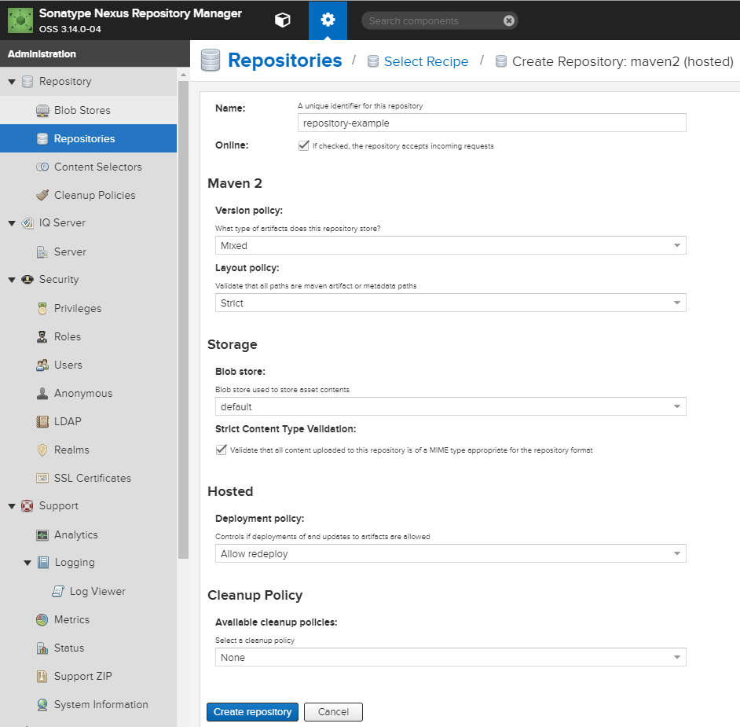Toggle Strict Content Type Validation checkbox

221,450
